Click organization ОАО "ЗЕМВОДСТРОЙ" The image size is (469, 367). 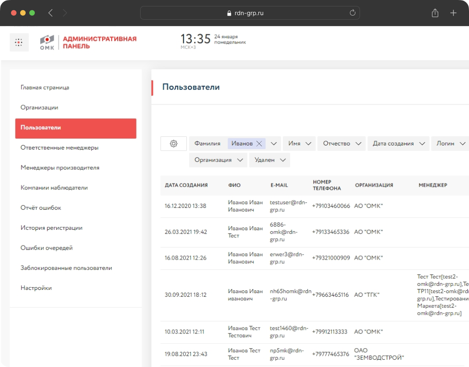point(379,354)
